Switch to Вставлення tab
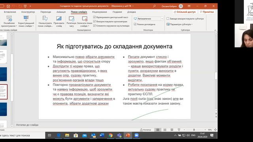The height and width of the screenshot is (142, 253). 10,12
